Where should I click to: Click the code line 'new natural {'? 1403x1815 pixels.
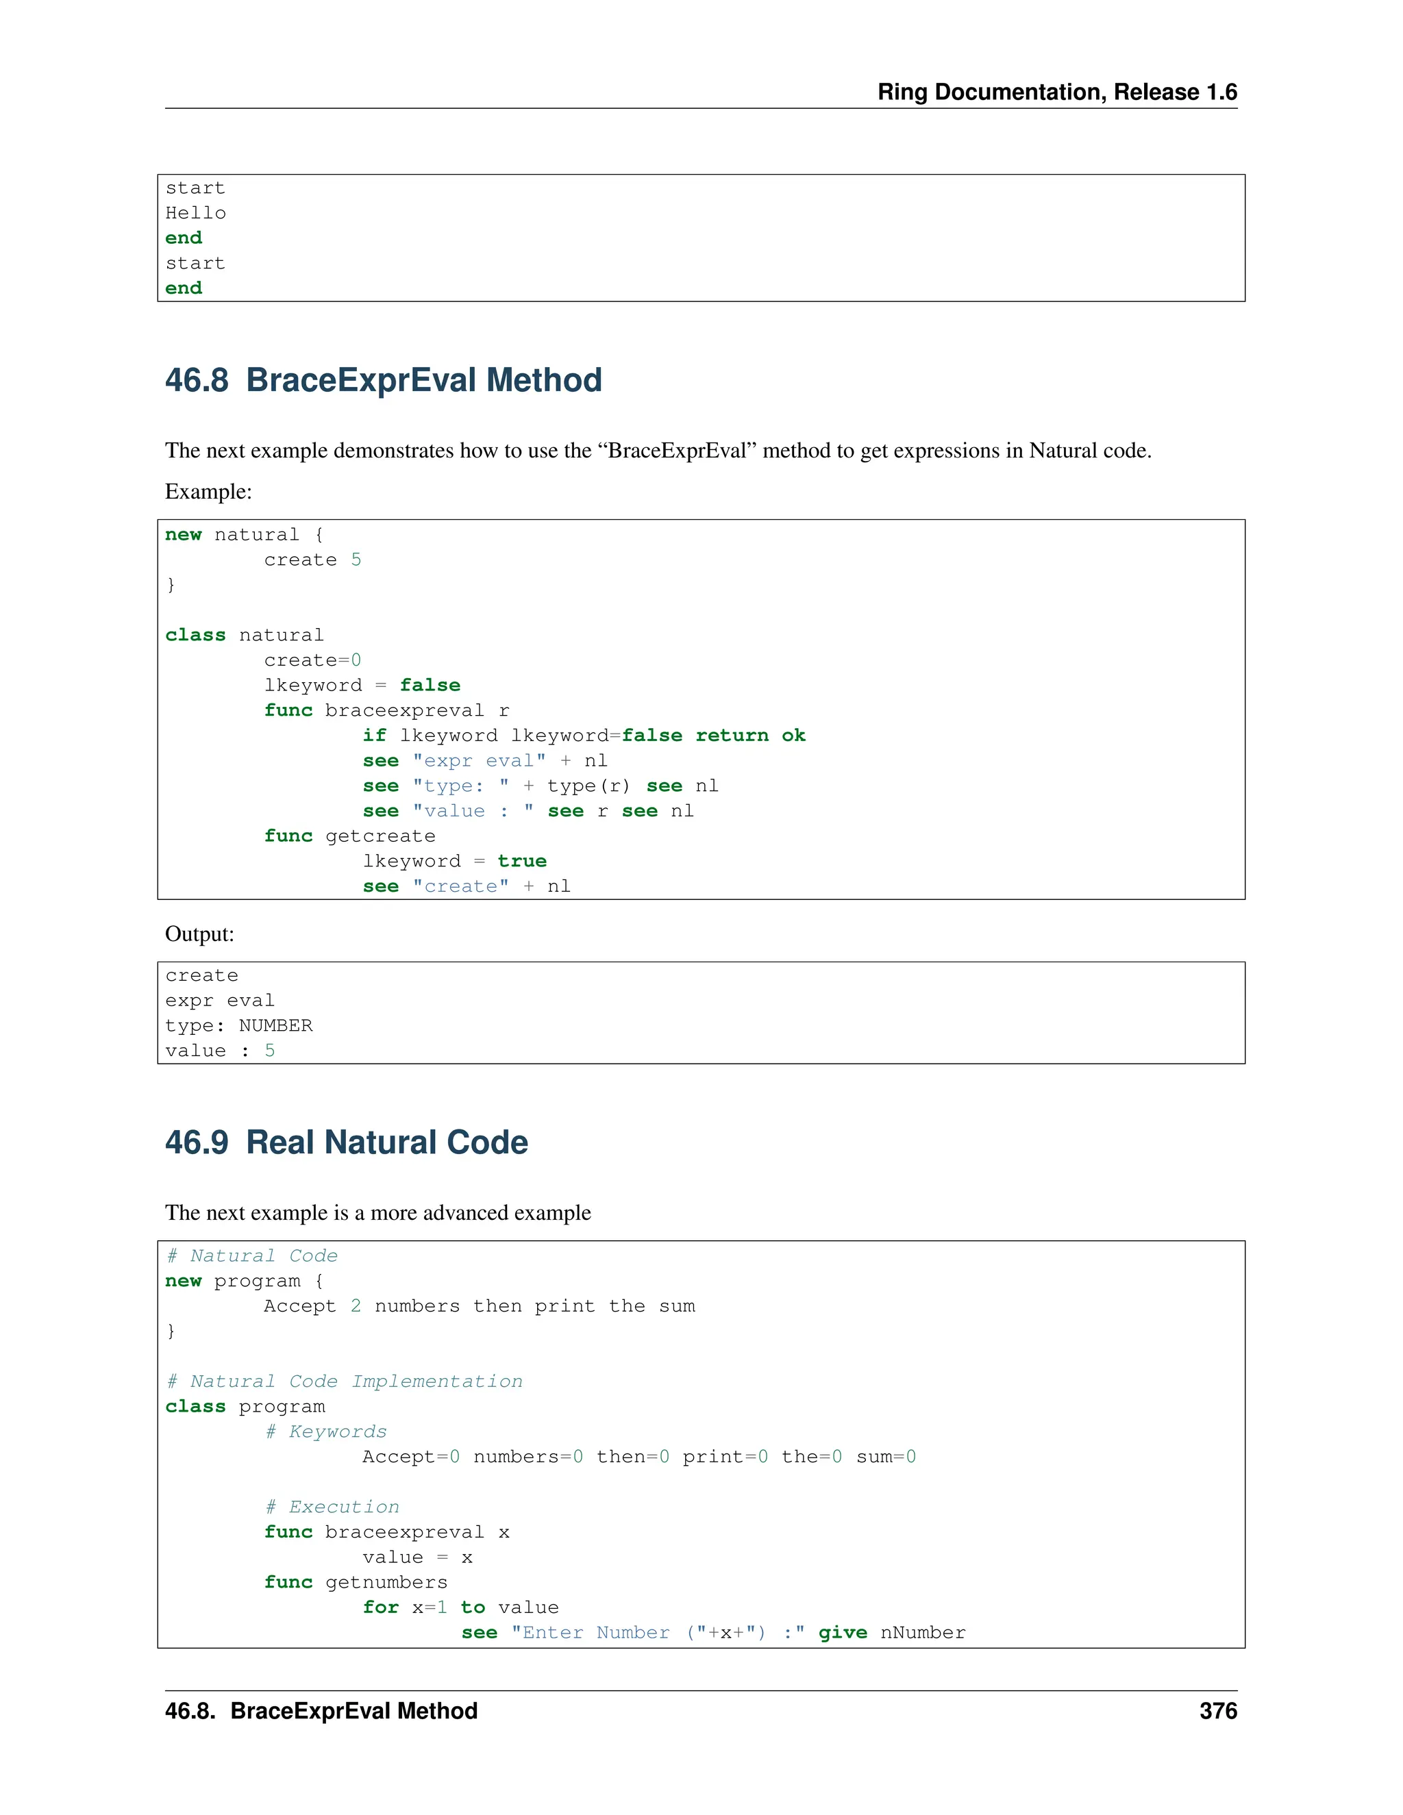[245, 534]
